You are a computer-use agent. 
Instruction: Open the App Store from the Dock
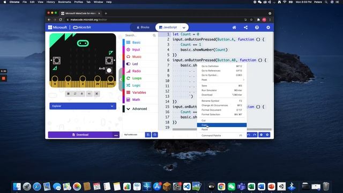(157, 187)
